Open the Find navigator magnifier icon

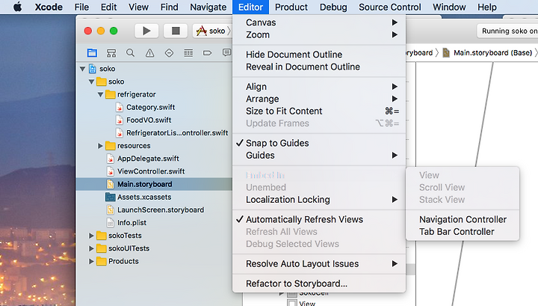(x=130, y=53)
